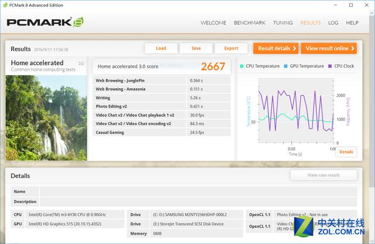This screenshot has height=244, width=375.
Task: Click the Name input field
Action: tap(197, 191)
